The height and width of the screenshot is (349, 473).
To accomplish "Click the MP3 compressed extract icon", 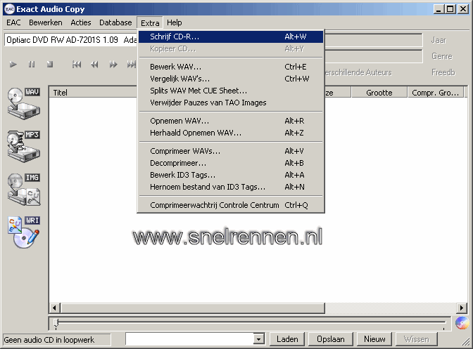I will tap(24, 147).
